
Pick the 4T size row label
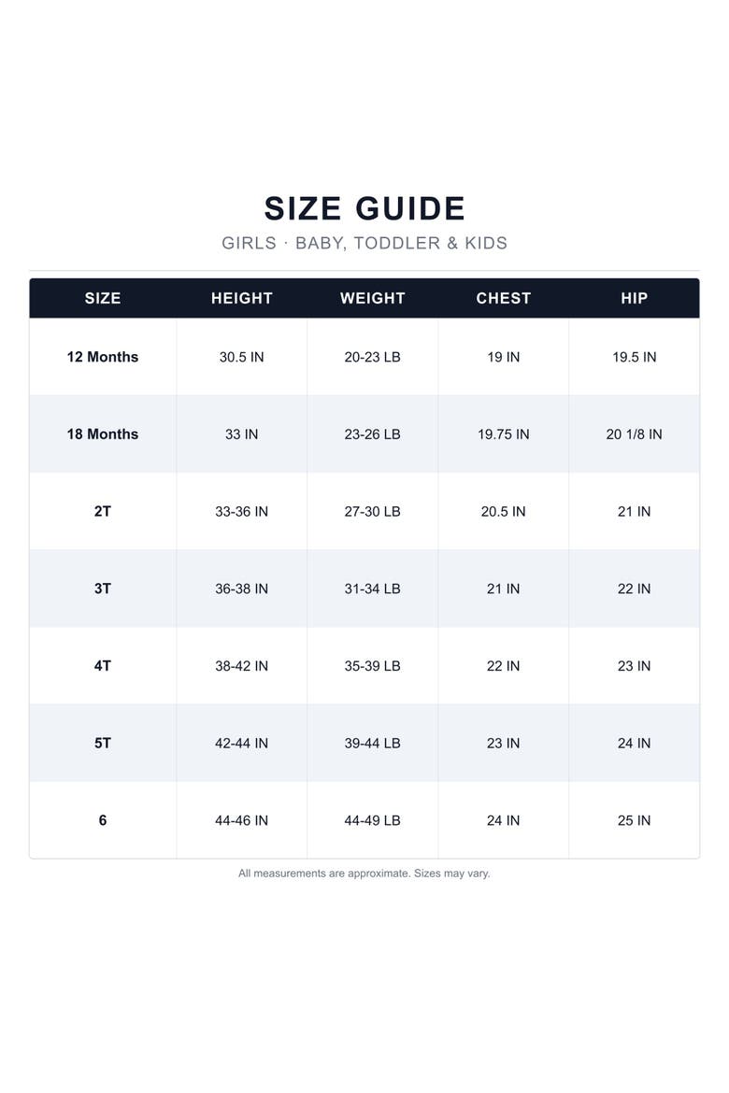point(103,666)
